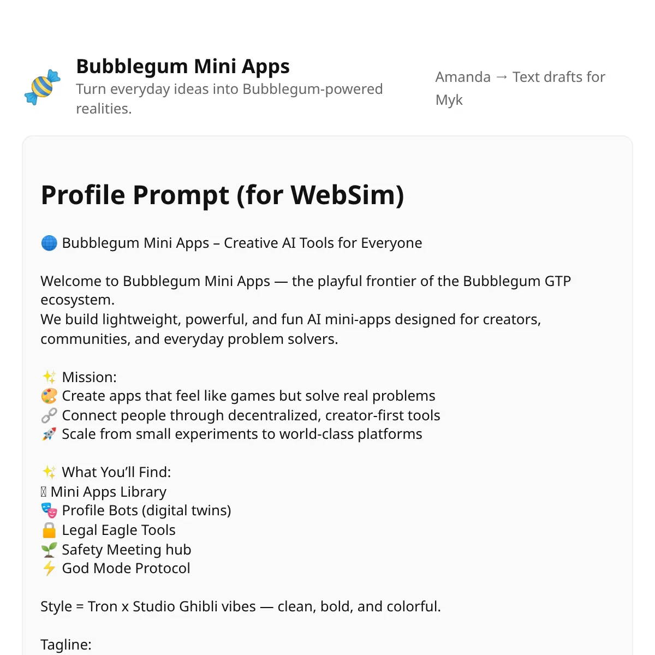Click the Amanda → Text drafts for Myk label
Viewport: 655px width, 655px height.
(x=520, y=88)
